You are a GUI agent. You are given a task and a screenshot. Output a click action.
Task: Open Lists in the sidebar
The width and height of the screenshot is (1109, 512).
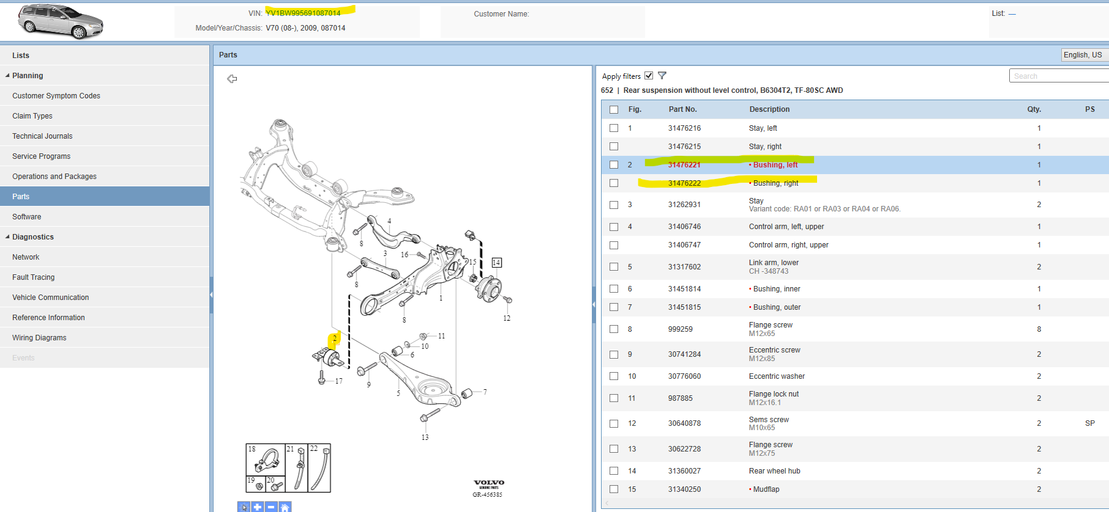point(105,56)
